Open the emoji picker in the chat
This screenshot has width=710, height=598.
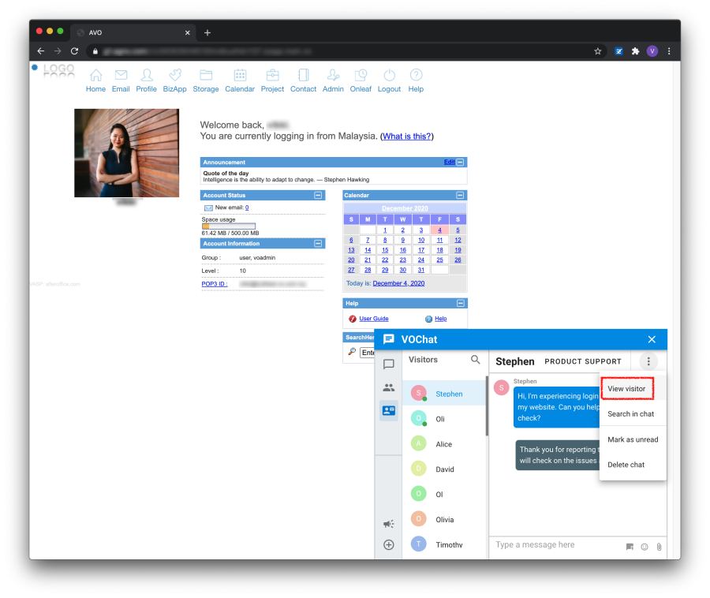pos(644,547)
